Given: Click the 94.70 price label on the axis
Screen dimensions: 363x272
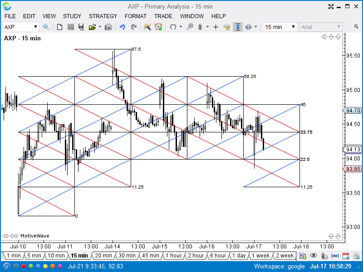Looking at the screenshot, I should pos(353,111).
